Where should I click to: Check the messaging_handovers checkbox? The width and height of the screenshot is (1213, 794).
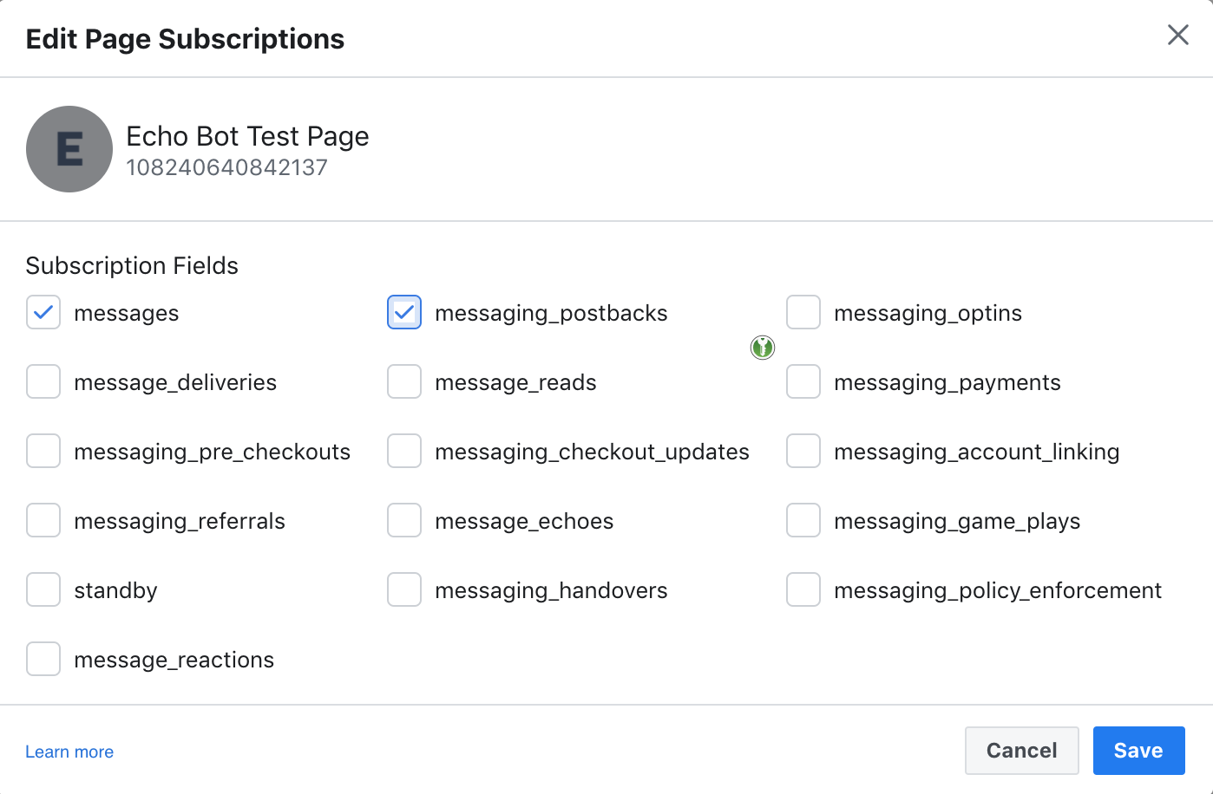pyautogui.click(x=404, y=590)
